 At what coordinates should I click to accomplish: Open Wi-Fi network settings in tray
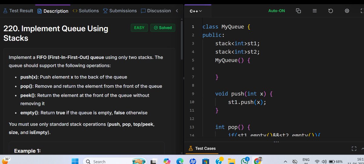[318, 162]
